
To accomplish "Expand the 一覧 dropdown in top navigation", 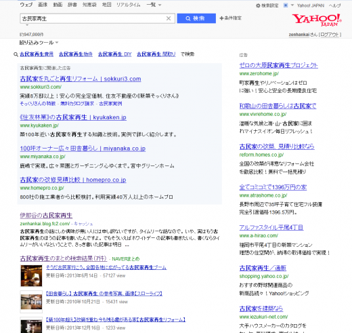I will click(154, 5).
